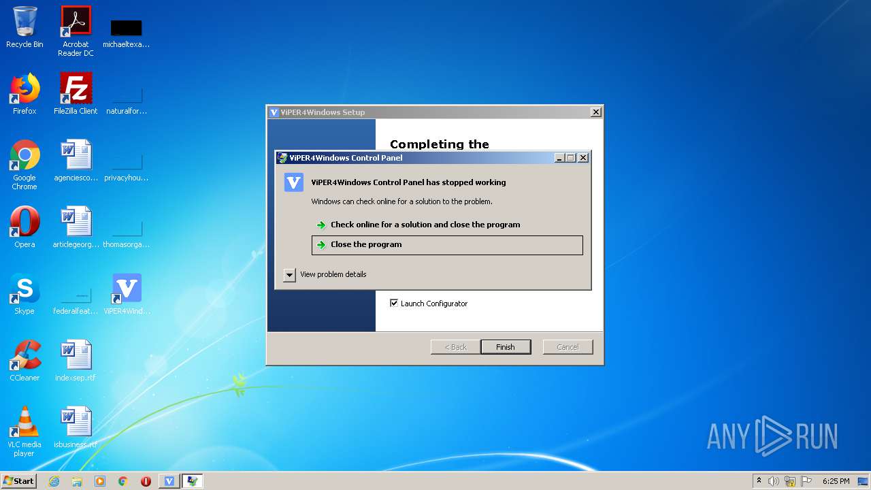This screenshot has height=490, width=871.
Task: Launch Google Chrome desktop shortcut
Action: (24, 165)
